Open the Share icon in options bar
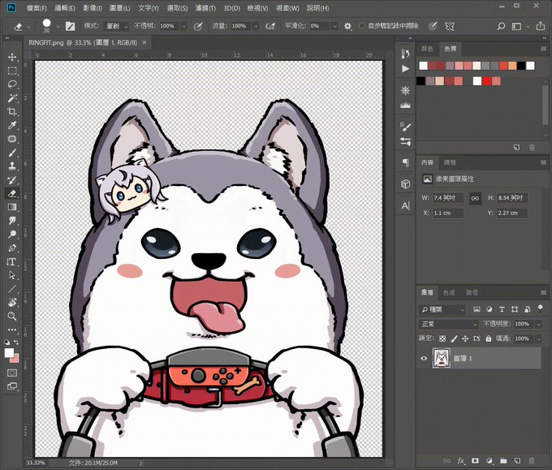 point(541,26)
